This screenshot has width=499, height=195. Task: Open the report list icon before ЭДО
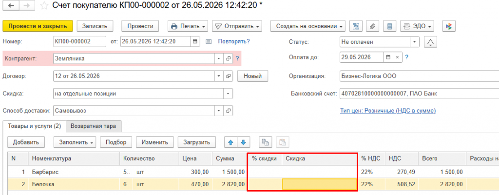(389, 26)
